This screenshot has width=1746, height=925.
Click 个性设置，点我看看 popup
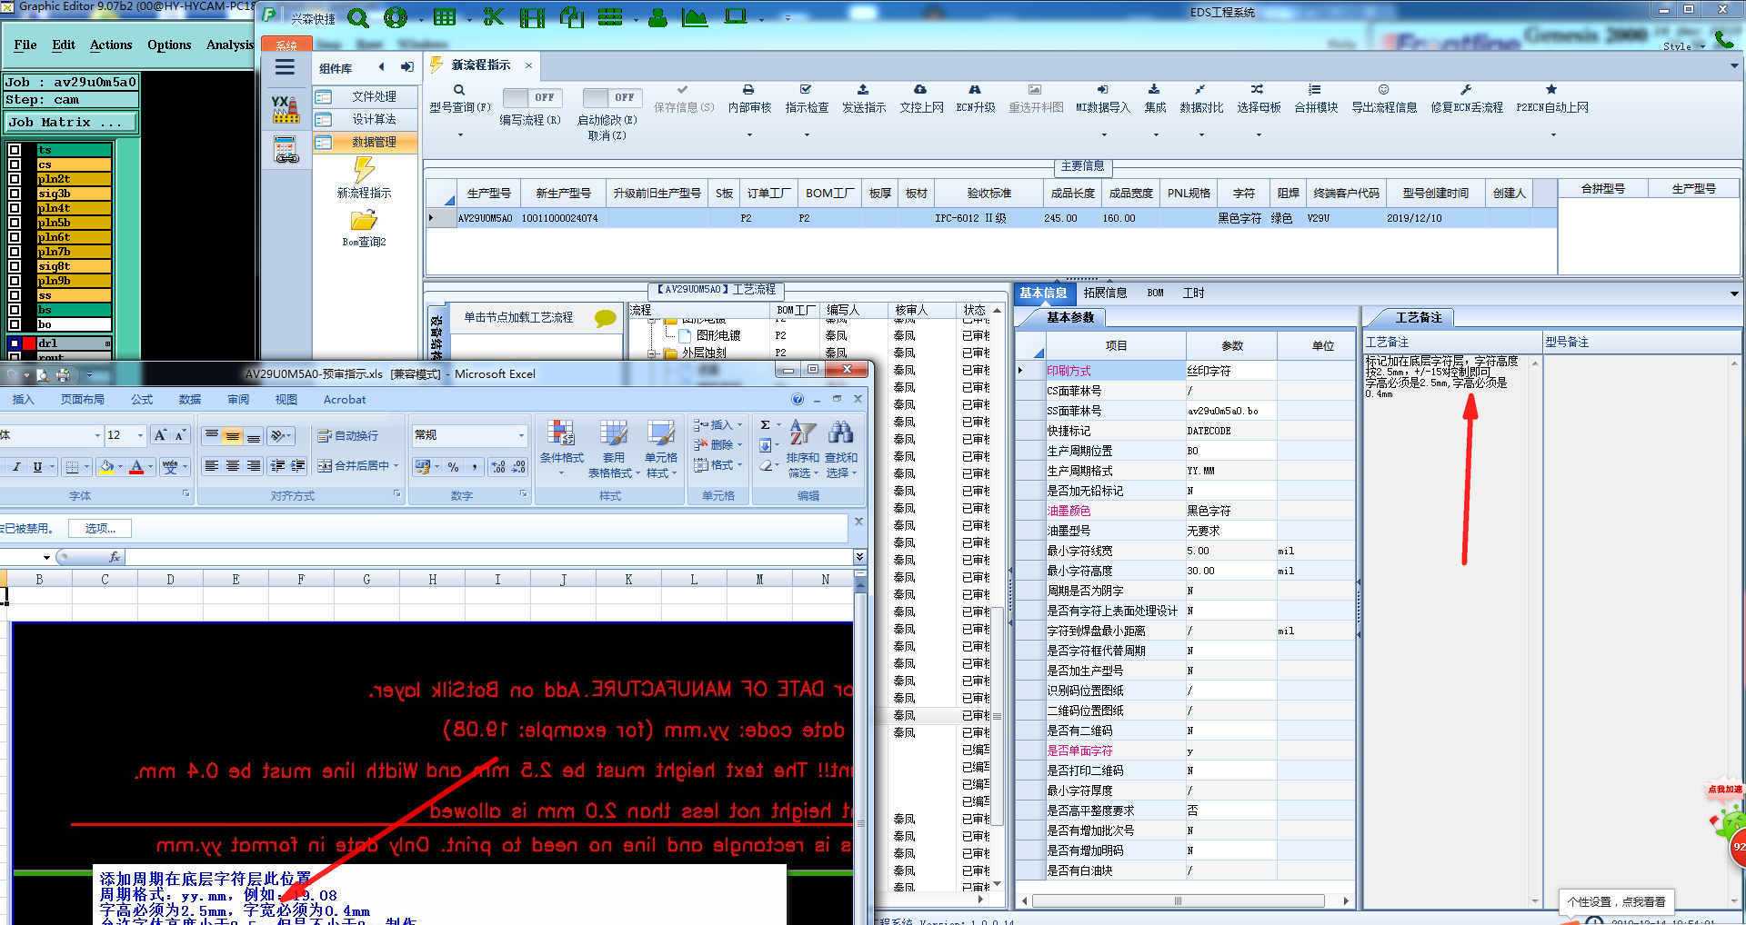tap(1616, 901)
